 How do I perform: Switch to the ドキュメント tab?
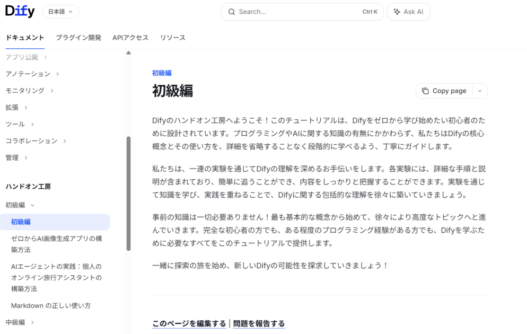coord(25,38)
